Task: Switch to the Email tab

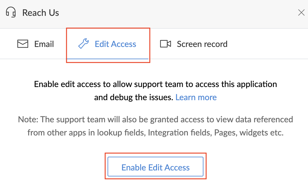Action: coord(44,44)
